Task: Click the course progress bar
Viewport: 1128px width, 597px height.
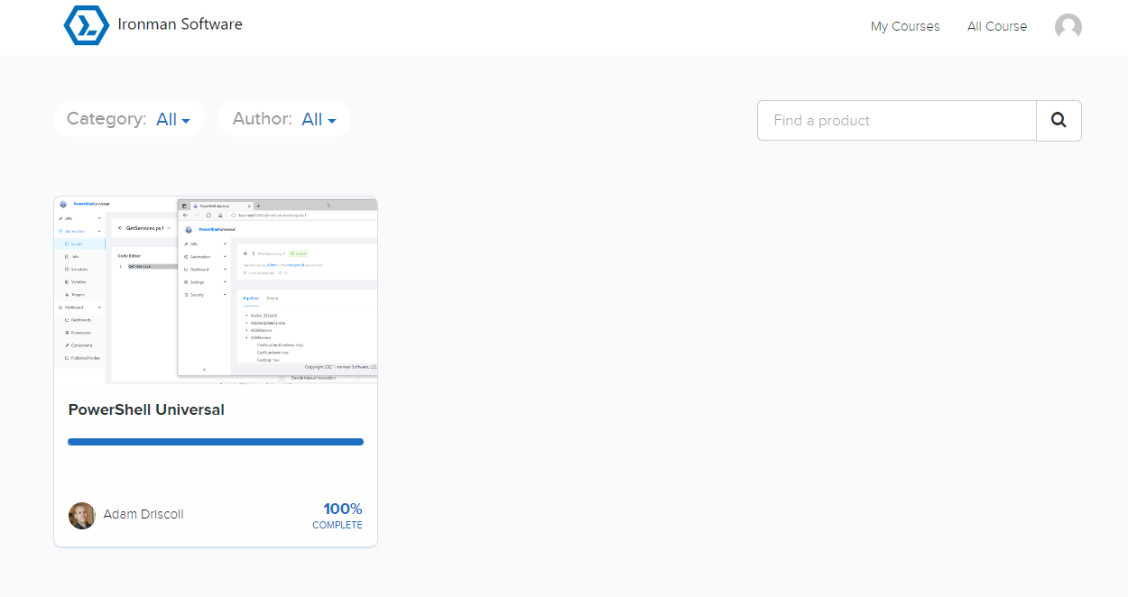Action: [x=216, y=442]
